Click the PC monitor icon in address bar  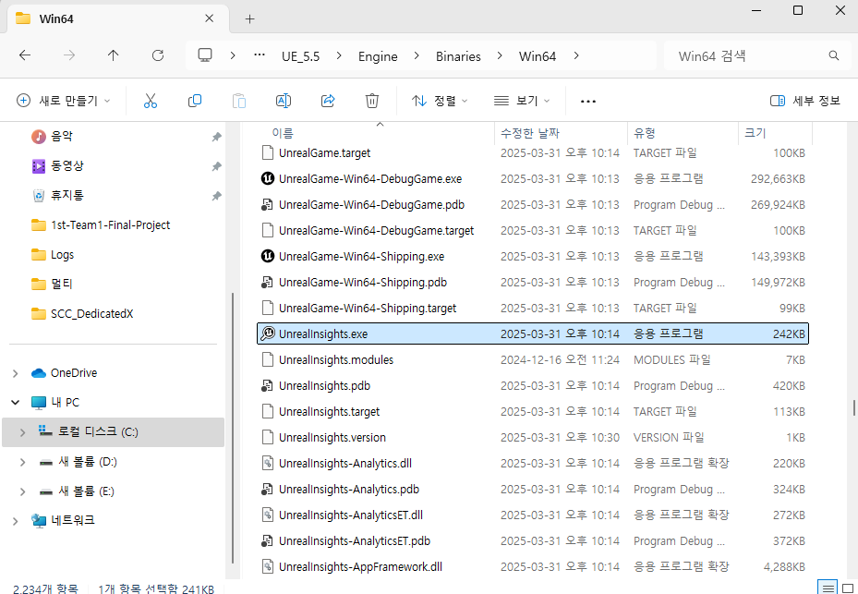coord(205,55)
